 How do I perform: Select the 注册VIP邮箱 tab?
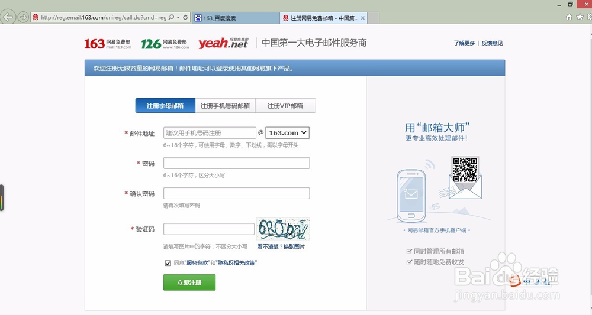285,106
